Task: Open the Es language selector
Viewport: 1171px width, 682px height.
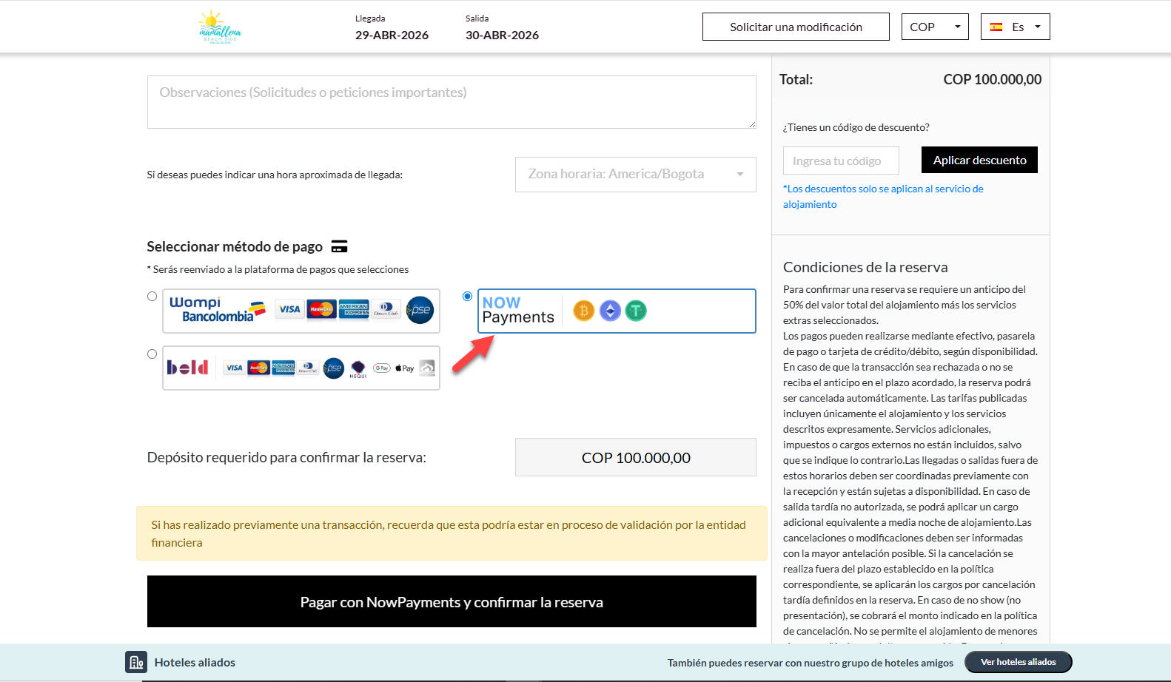Action: (1015, 27)
